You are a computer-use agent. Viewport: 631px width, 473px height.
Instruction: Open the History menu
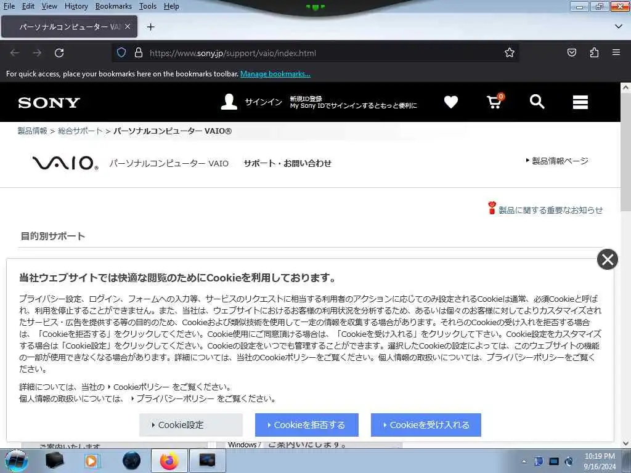click(x=76, y=6)
